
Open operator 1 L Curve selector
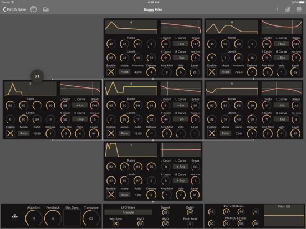click(x=181, y=166)
